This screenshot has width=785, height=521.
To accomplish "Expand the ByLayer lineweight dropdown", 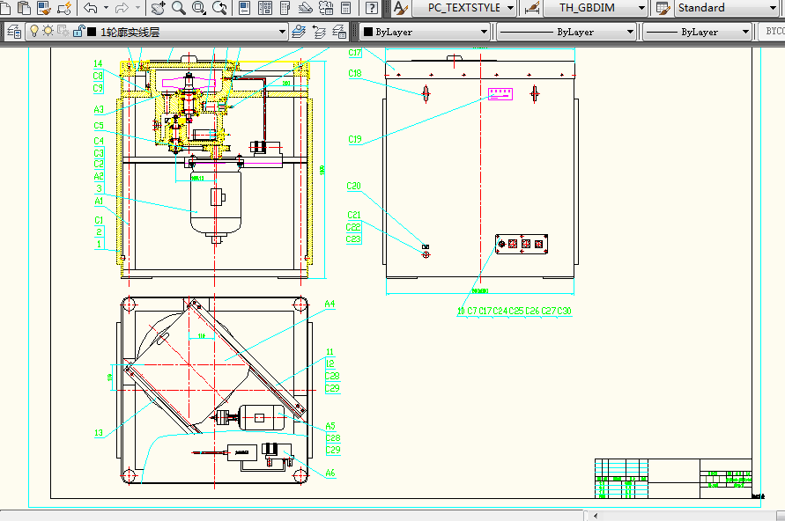I will [x=745, y=32].
